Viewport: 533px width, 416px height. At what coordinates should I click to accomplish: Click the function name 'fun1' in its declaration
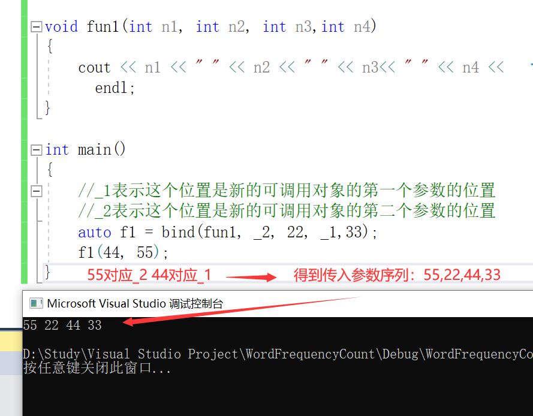(103, 26)
